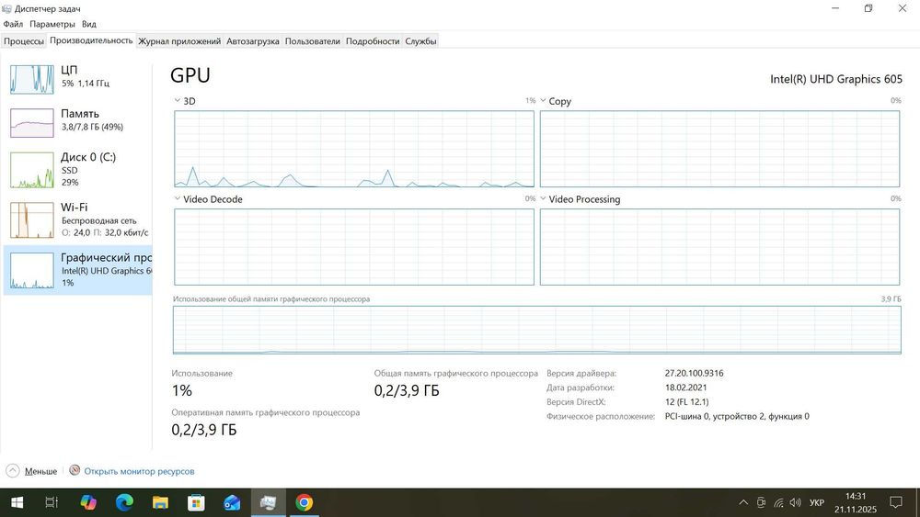Open Microsoft Edge from the taskbar
This screenshot has width=920, height=517.
pyautogui.click(x=124, y=502)
